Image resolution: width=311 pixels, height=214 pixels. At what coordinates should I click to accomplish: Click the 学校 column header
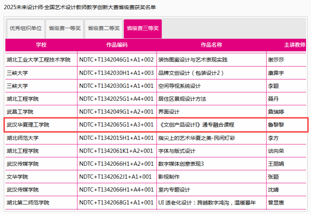41,45
